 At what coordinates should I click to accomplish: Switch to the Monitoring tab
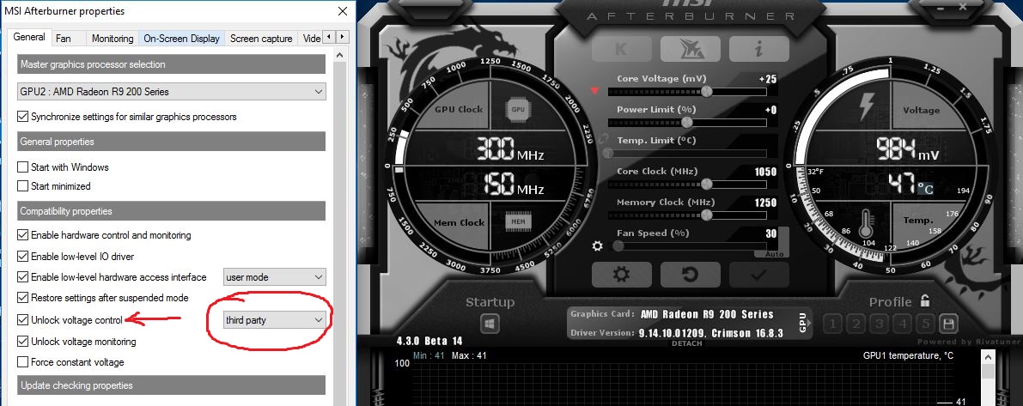pos(113,39)
